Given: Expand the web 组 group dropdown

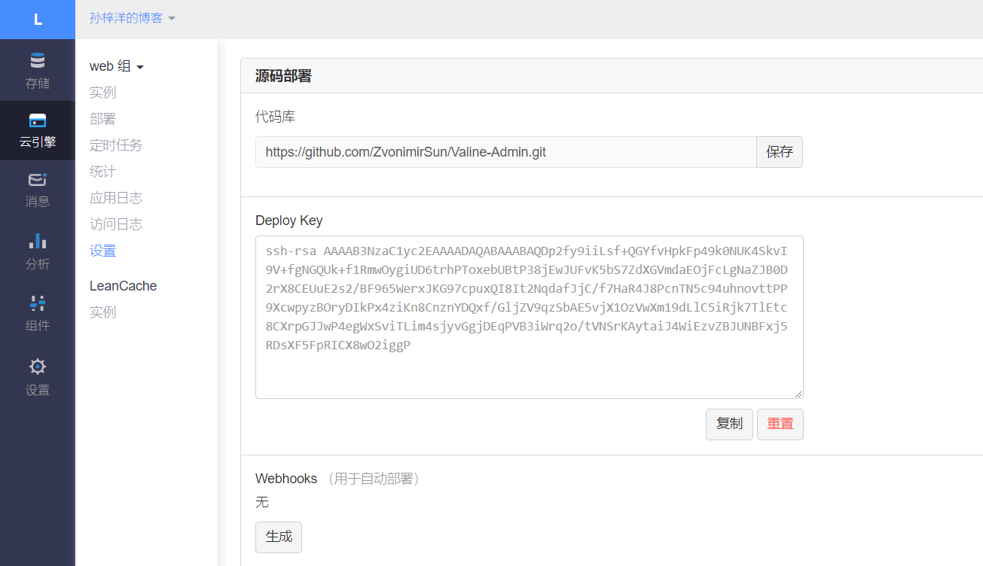Looking at the screenshot, I should tap(116, 66).
